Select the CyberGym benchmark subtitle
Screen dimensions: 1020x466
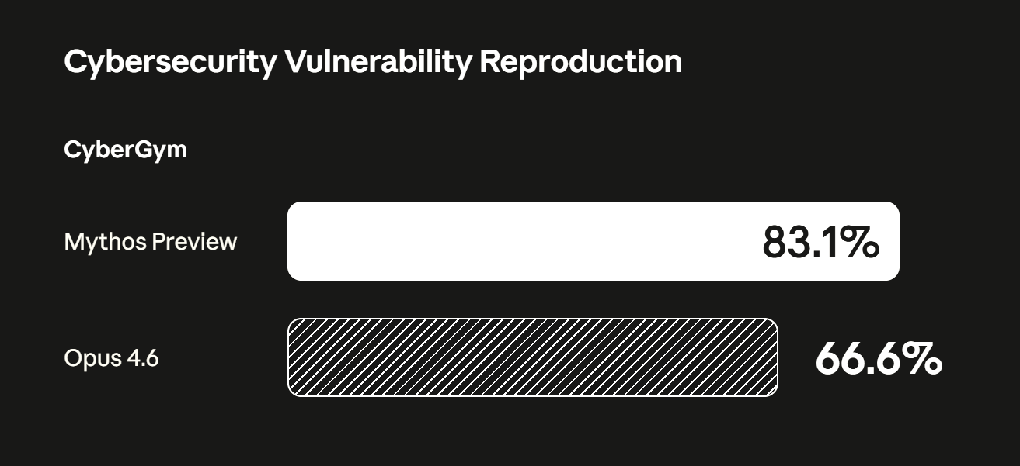125,149
